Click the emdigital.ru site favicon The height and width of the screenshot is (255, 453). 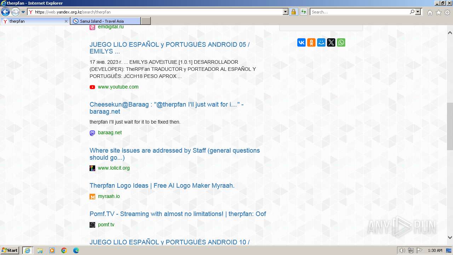(92, 27)
